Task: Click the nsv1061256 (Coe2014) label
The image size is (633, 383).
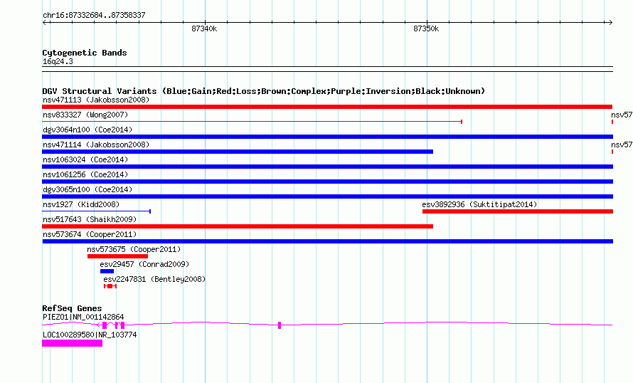Action: pyautogui.click(x=85, y=174)
